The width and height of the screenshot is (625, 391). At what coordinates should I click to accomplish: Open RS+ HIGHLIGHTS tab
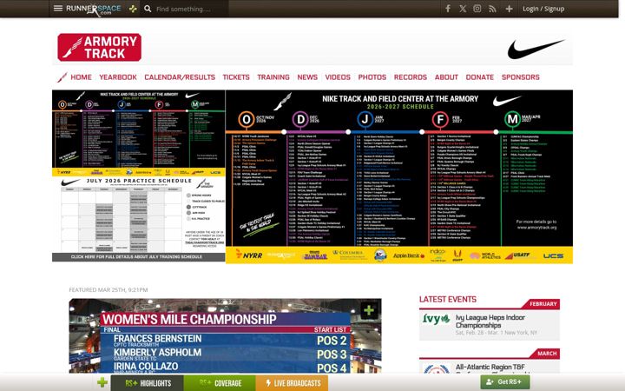coord(148,383)
